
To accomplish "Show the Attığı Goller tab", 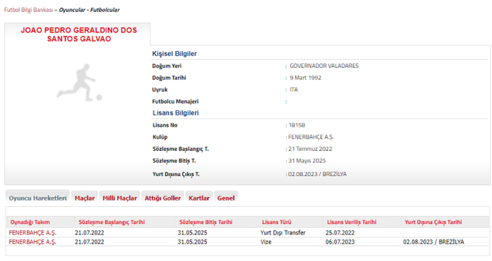I will pos(163,198).
